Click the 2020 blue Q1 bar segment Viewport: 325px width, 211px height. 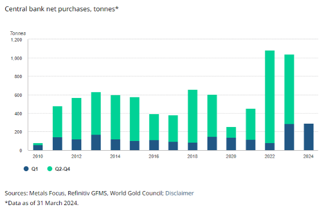point(231,144)
